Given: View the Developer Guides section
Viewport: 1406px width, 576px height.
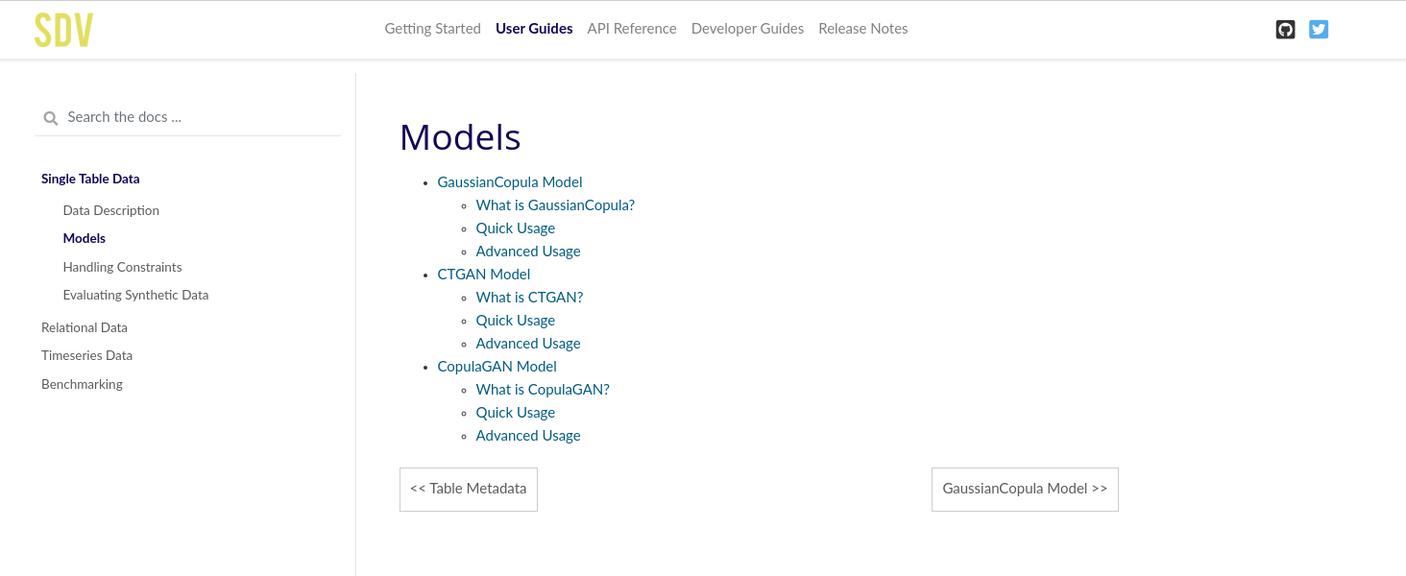Looking at the screenshot, I should [x=747, y=29].
